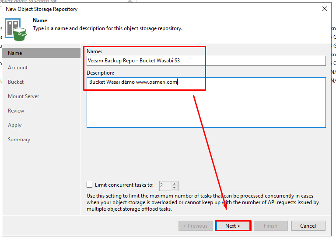
Task: Go to the Bucket wizard step
Action: click(x=16, y=82)
